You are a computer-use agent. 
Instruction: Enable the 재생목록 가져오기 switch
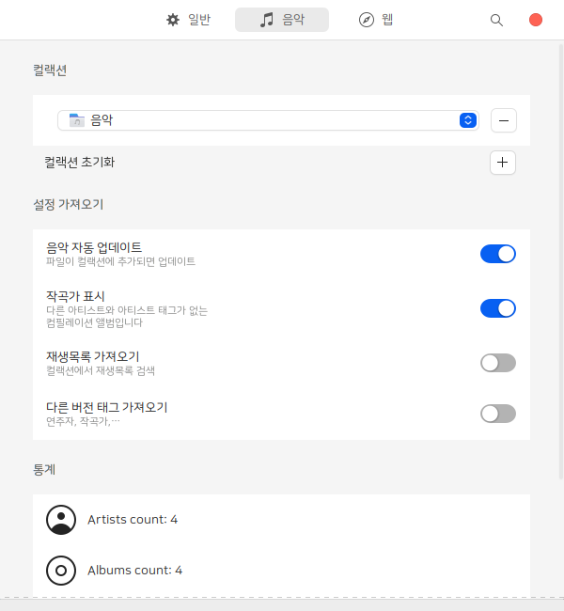[x=497, y=363]
